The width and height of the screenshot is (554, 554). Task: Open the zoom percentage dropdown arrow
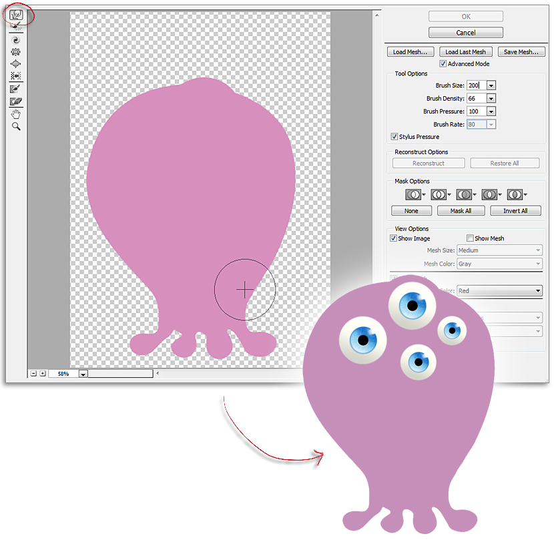[x=83, y=374]
